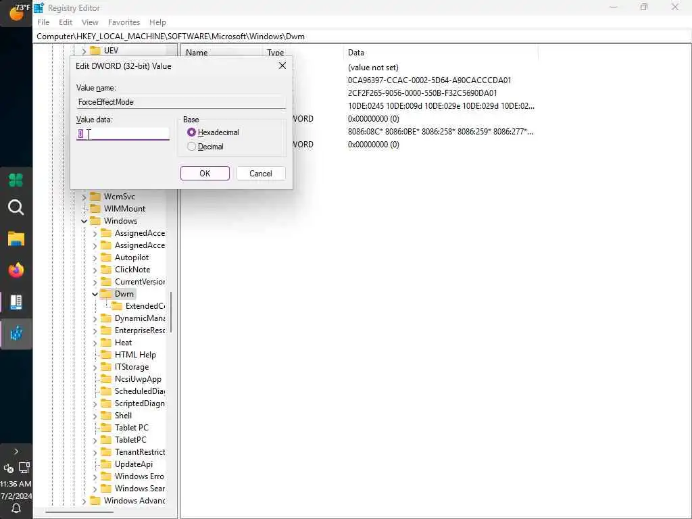
Task: Select the 10DE:0245 device list value
Action: 441,106
